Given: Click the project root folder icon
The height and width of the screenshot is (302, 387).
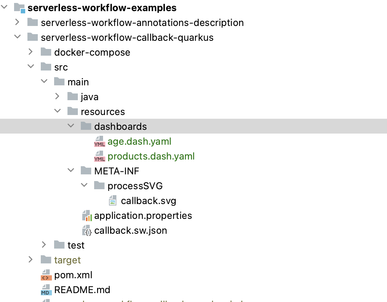Looking at the screenshot, I should click(x=19, y=7).
